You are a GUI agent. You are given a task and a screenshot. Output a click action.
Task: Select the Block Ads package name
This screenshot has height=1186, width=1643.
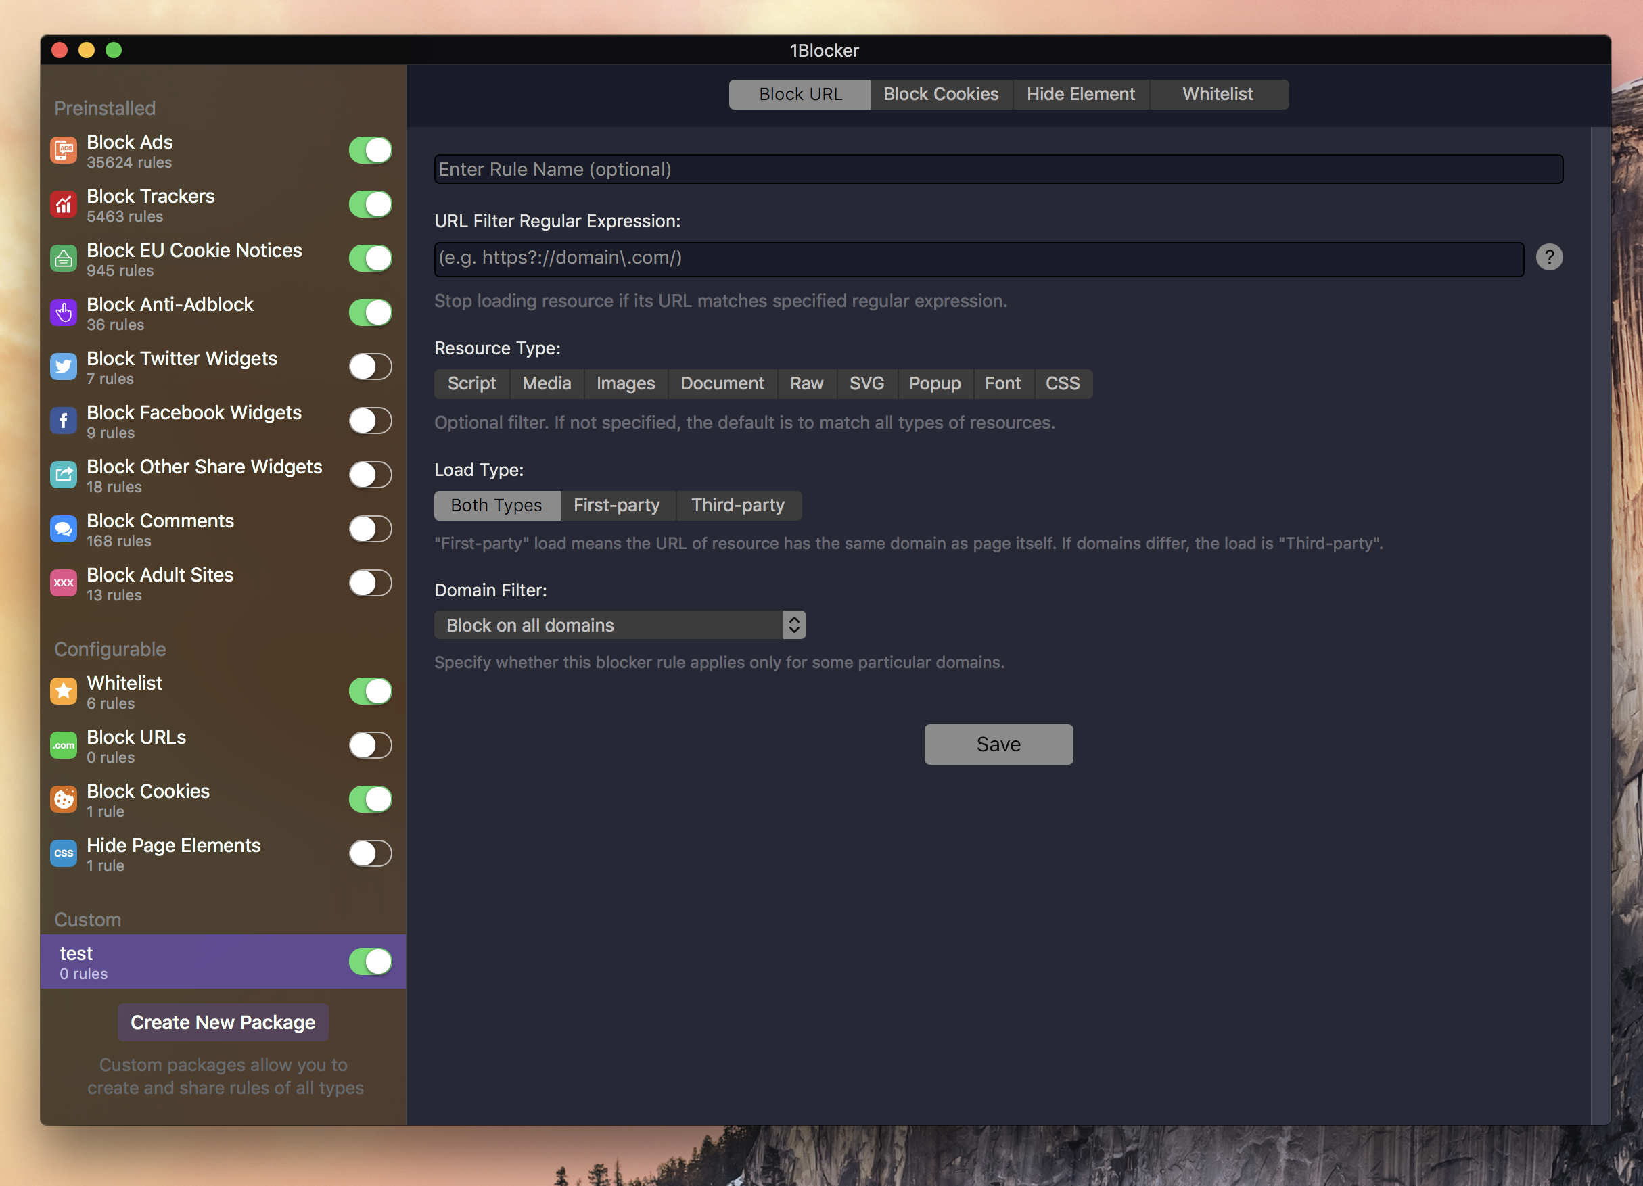click(130, 142)
